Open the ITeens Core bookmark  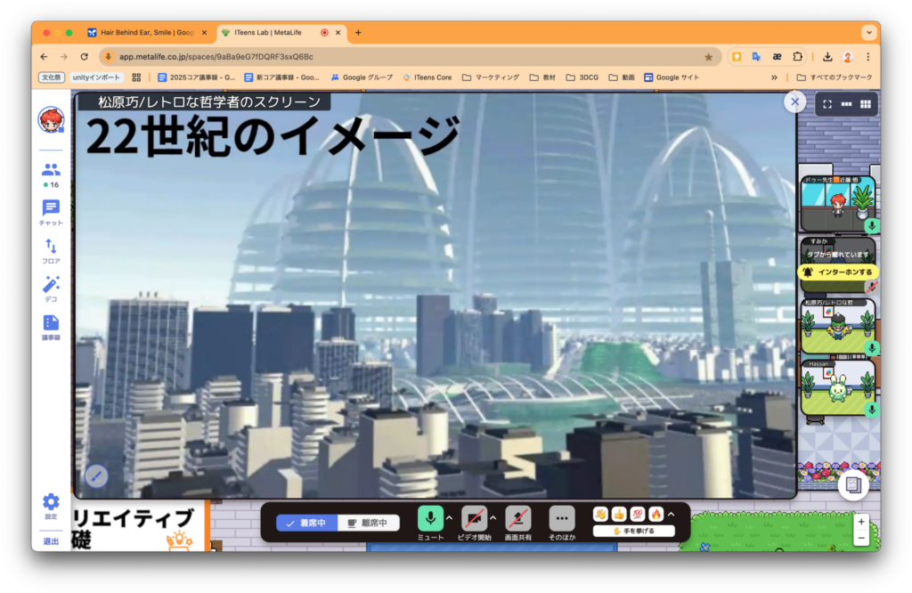pos(427,77)
